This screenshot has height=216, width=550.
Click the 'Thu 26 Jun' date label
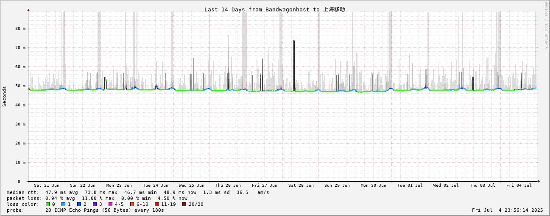pyautogui.click(x=228, y=186)
